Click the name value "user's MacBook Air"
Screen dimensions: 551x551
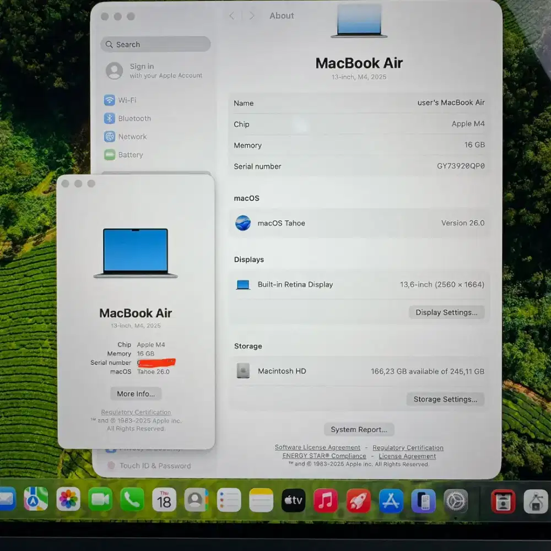click(x=451, y=102)
